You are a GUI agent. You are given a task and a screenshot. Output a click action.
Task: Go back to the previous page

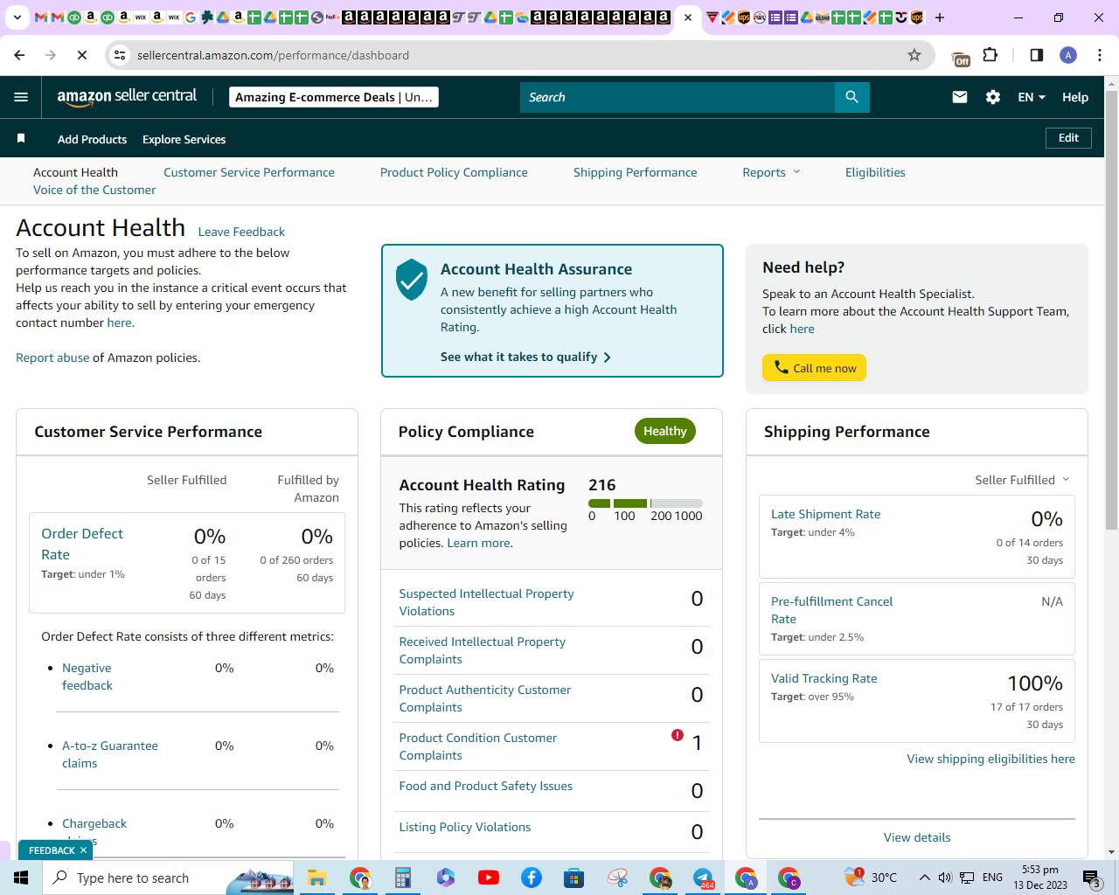pyautogui.click(x=20, y=55)
